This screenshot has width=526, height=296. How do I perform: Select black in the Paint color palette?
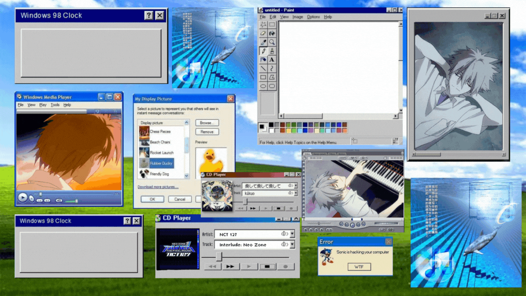[271, 125]
